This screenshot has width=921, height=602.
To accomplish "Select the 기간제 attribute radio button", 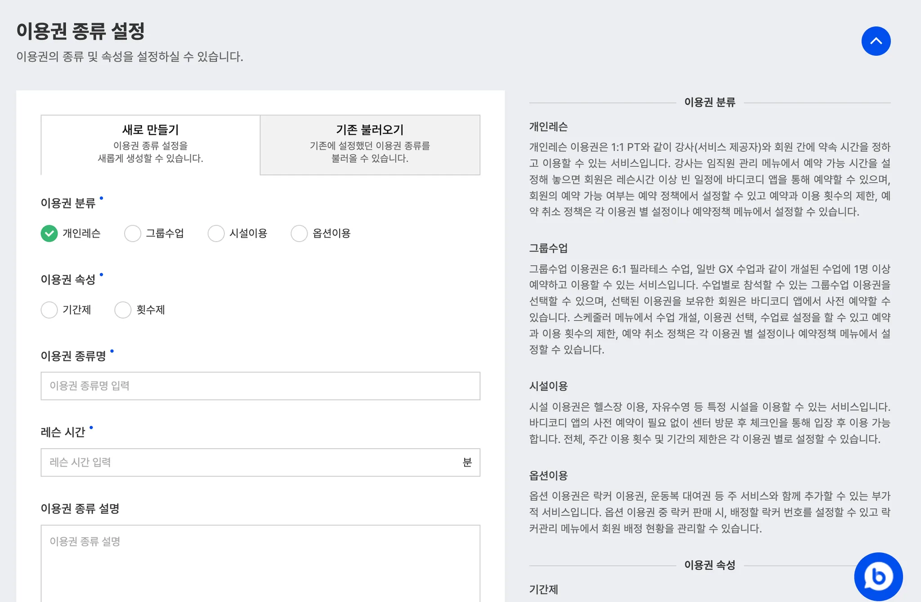I will pyautogui.click(x=49, y=310).
